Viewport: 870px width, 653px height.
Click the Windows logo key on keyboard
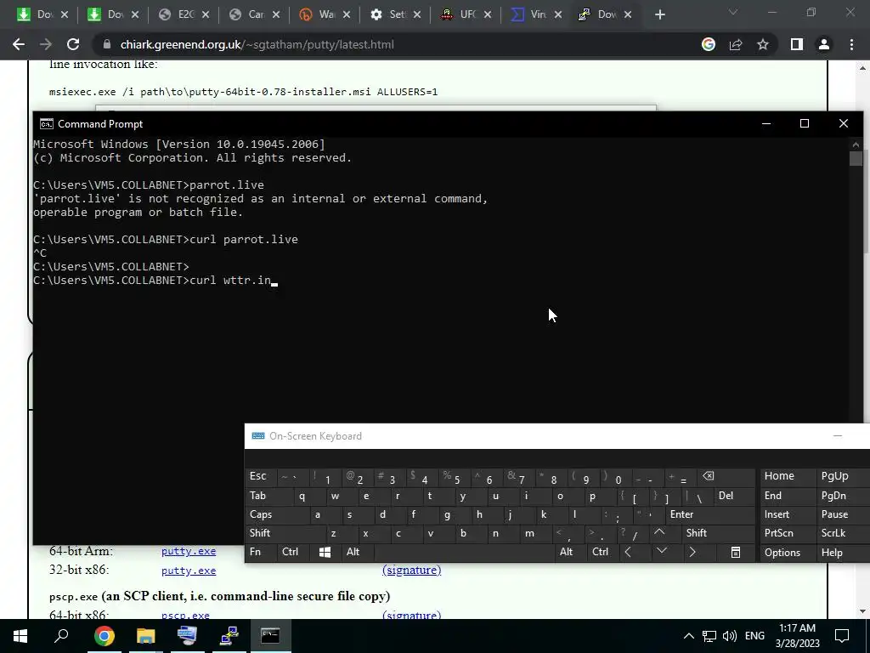(x=325, y=552)
